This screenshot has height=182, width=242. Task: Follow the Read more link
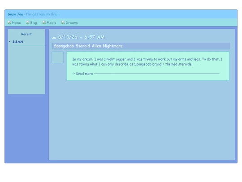click(84, 74)
